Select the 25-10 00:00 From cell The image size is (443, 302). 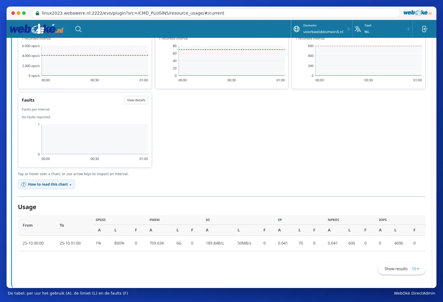click(33, 243)
